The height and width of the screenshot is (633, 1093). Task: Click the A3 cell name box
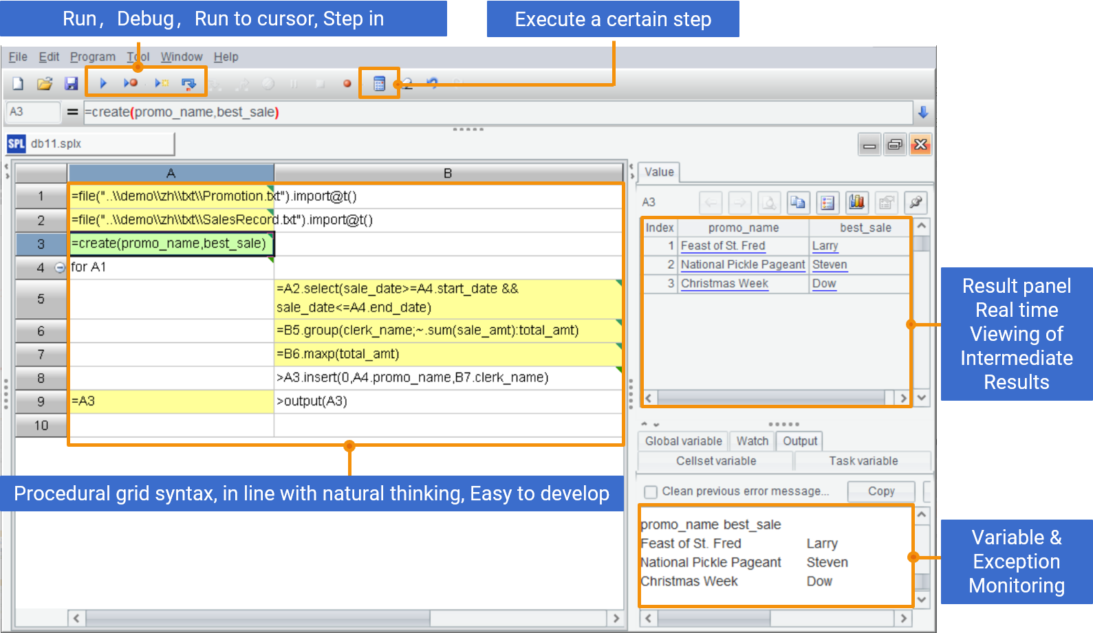[33, 111]
